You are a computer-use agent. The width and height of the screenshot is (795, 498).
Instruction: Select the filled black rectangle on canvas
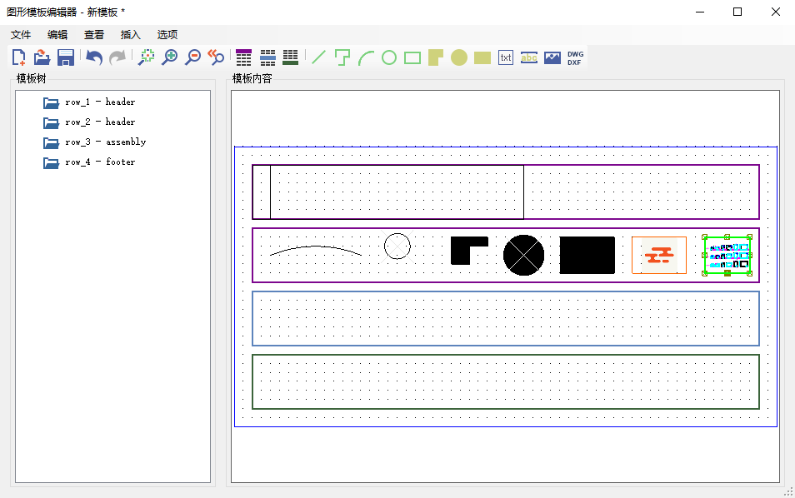coord(587,255)
